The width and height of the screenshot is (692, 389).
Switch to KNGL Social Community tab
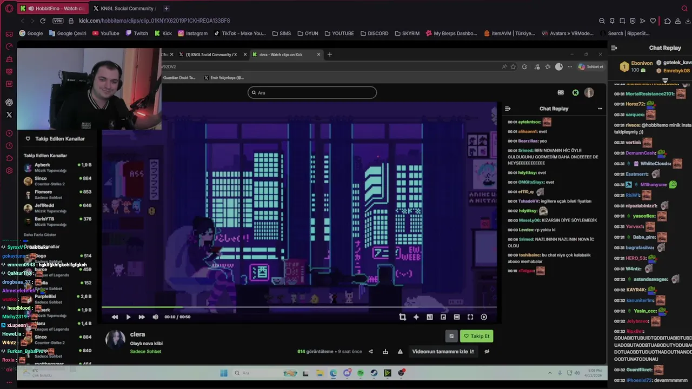(124, 9)
